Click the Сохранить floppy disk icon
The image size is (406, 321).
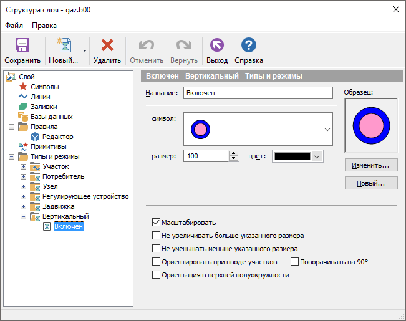(x=22, y=46)
